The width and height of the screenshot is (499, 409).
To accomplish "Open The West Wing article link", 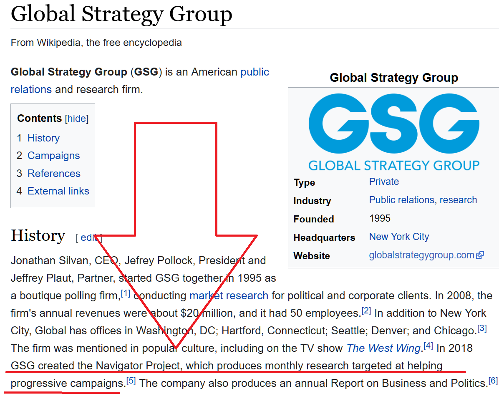I will [383, 348].
